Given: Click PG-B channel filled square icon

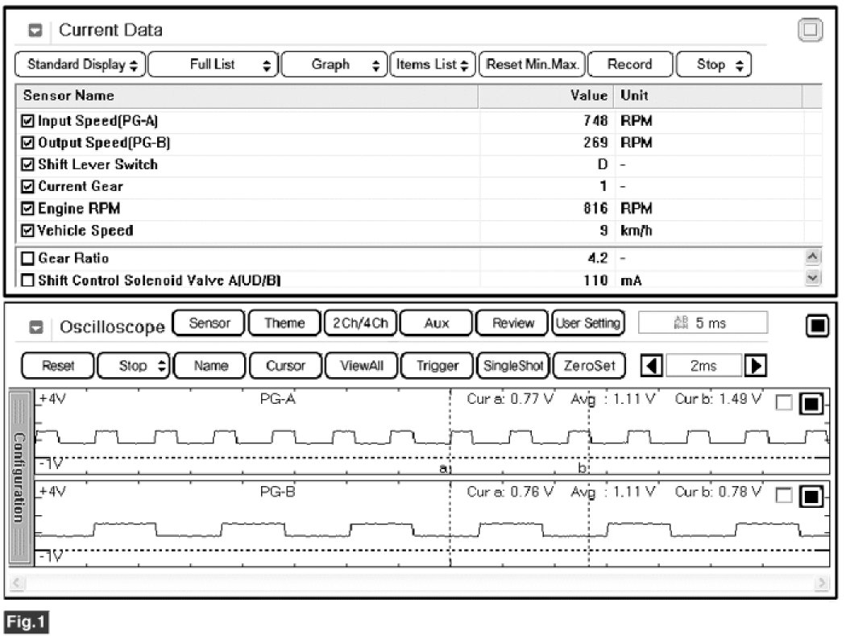Looking at the screenshot, I should [x=811, y=497].
